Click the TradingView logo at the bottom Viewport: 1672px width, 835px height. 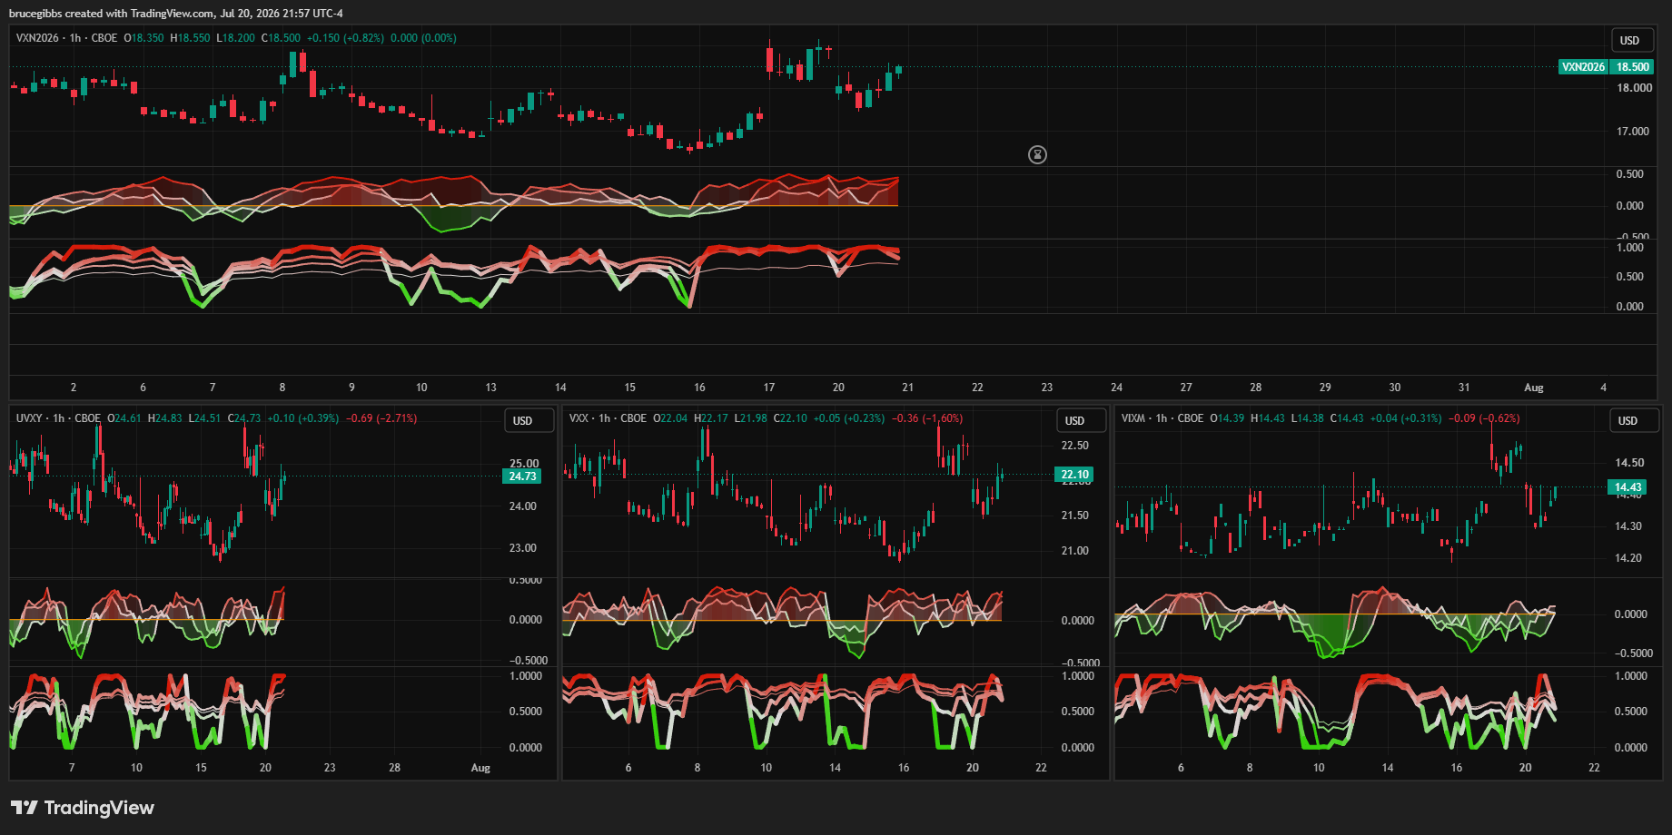pos(83,808)
